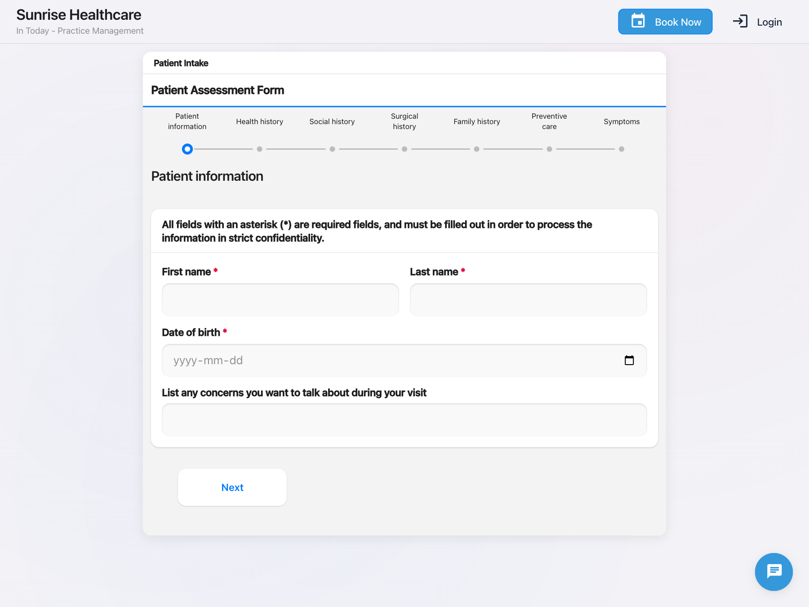Click the Date of birth label
The width and height of the screenshot is (809, 607).
pyautogui.click(x=191, y=332)
